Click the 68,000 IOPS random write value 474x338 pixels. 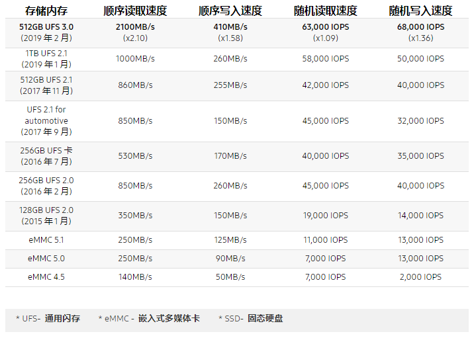[x=420, y=27]
